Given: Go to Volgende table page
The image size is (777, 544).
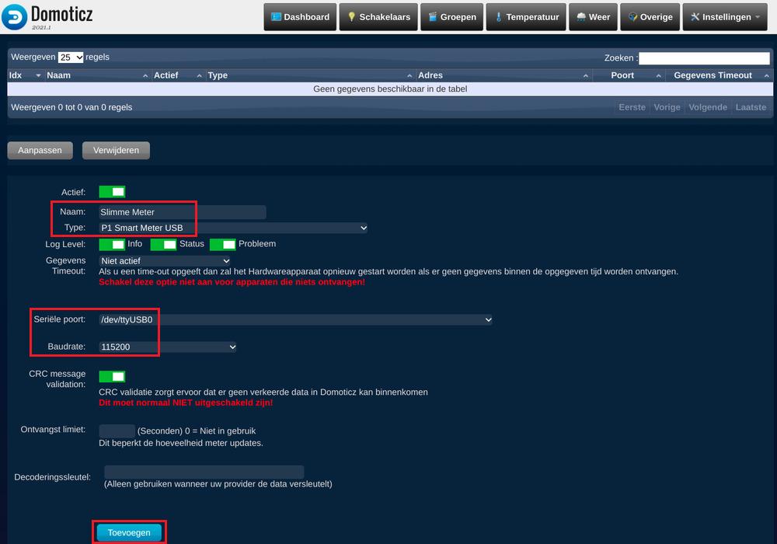Looking at the screenshot, I should [x=708, y=107].
